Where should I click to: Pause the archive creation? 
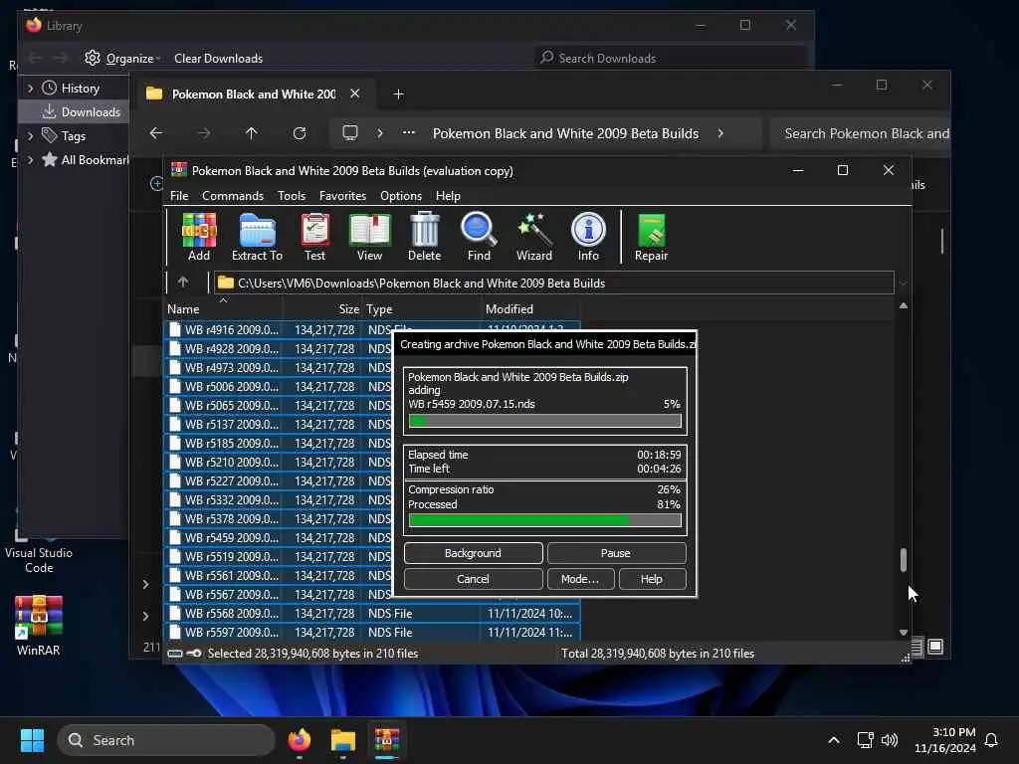click(616, 553)
